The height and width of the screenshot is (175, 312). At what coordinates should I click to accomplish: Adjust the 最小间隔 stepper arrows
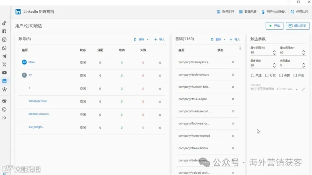pyautogui.click(x=274, y=52)
